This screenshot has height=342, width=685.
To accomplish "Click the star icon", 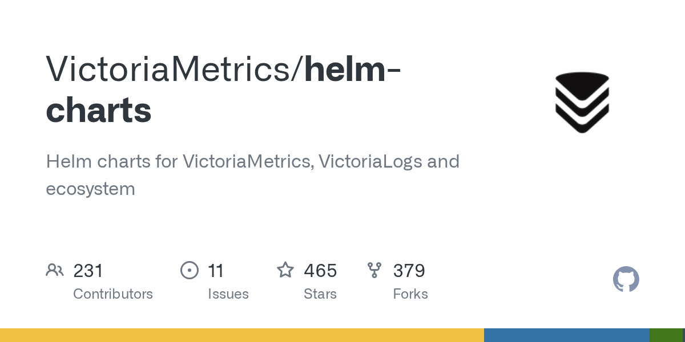I will [285, 270].
